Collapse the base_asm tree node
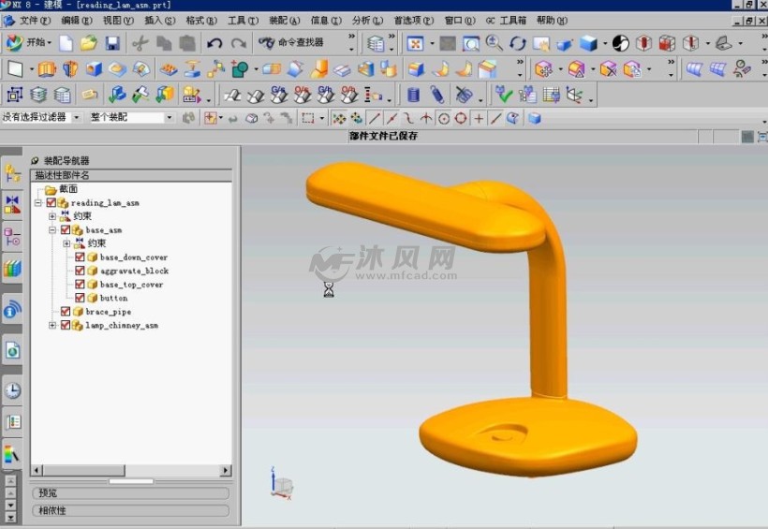The height and width of the screenshot is (529, 768). 52,230
